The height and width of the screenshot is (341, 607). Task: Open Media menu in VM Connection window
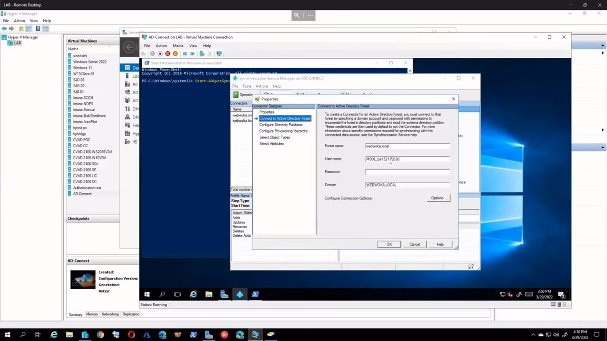tap(178, 46)
